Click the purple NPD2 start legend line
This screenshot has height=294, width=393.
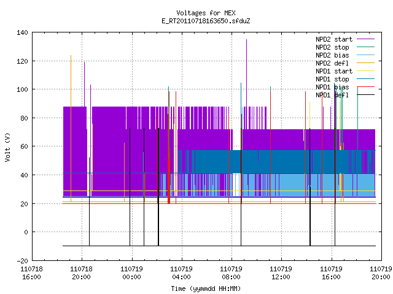point(365,39)
